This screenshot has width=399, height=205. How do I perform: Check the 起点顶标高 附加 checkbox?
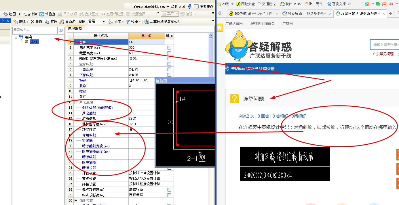(x=169, y=189)
